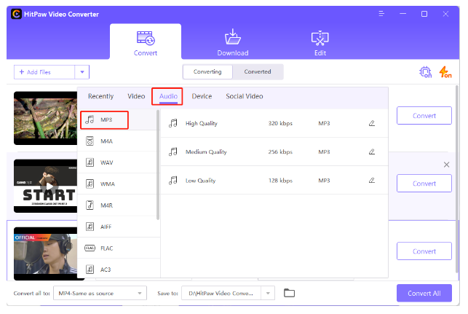Open the hamburger menu in title bar

tap(381, 14)
